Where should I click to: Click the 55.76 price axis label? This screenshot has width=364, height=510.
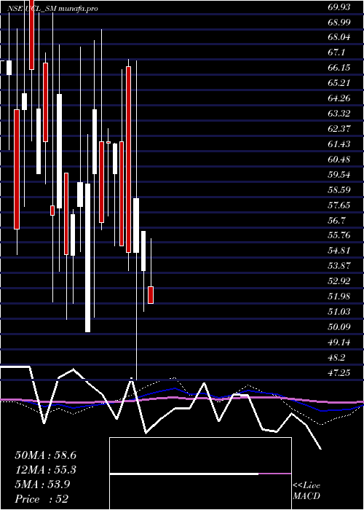click(x=339, y=236)
